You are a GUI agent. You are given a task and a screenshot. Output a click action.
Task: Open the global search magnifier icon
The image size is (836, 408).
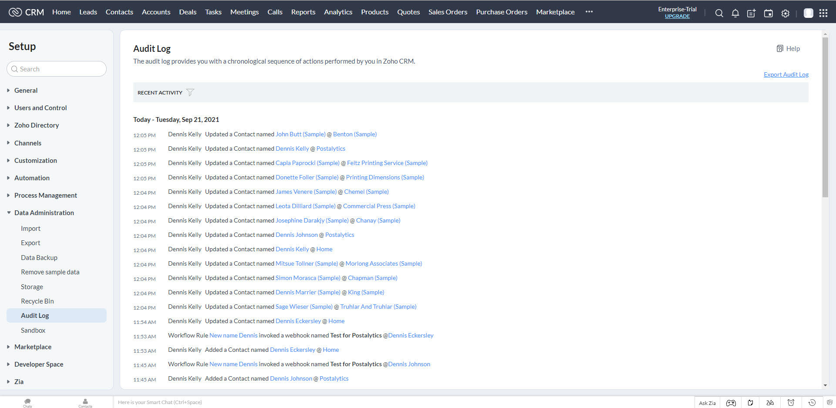click(719, 13)
